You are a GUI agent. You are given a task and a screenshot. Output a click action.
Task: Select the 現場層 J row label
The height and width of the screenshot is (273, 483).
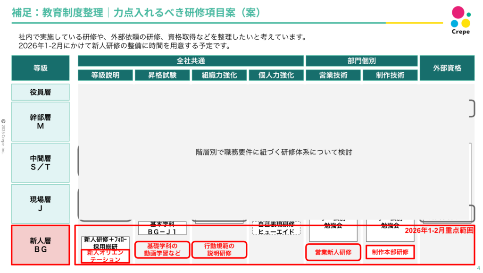[x=41, y=204]
